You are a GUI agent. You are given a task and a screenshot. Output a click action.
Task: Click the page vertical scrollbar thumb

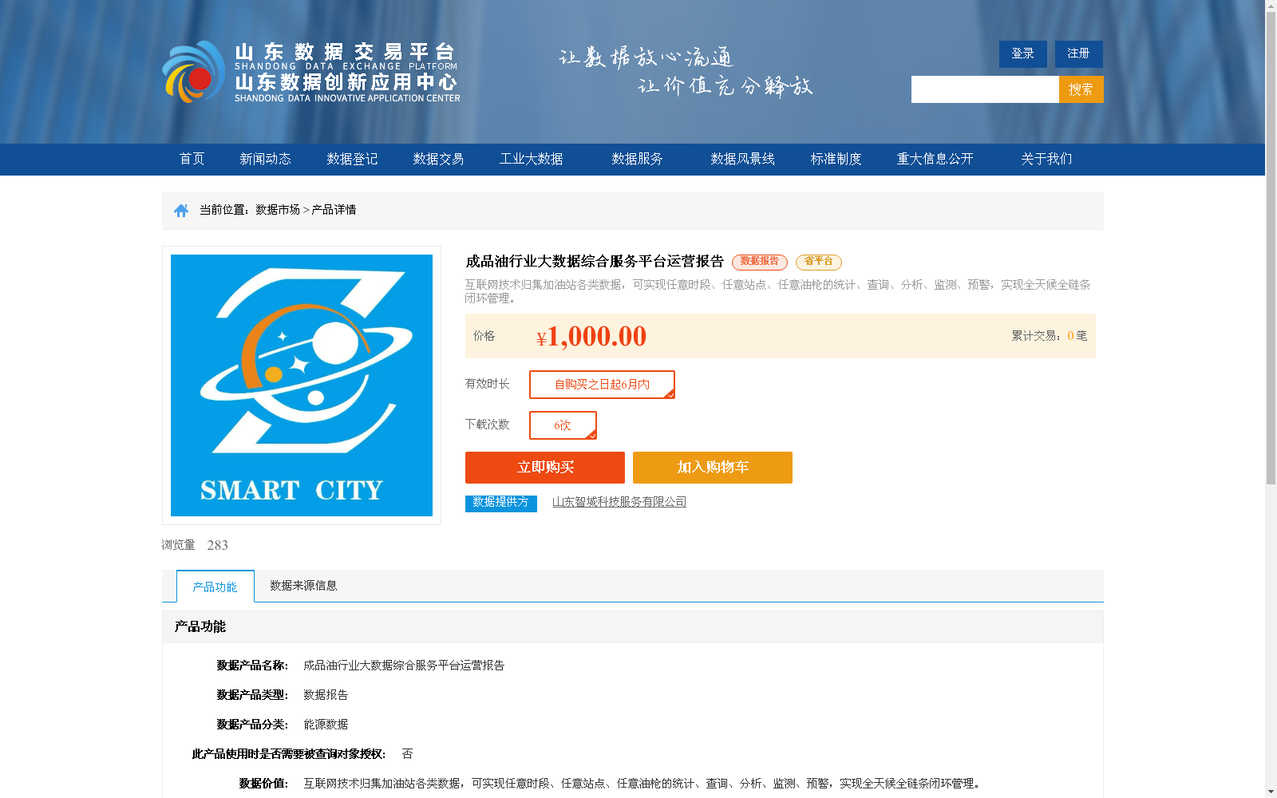pyautogui.click(x=1271, y=248)
